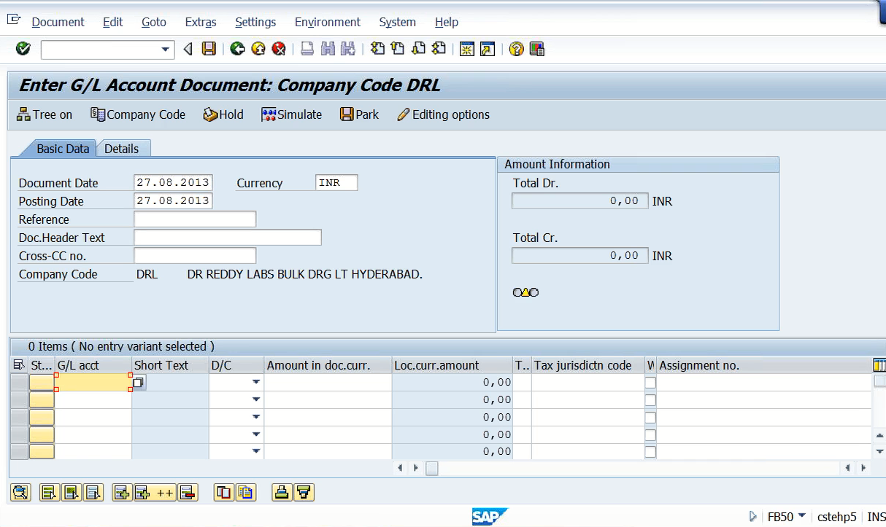The width and height of the screenshot is (886, 527).
Task: Insert a line with the green plus icon
Action: (x=122, y=493)
